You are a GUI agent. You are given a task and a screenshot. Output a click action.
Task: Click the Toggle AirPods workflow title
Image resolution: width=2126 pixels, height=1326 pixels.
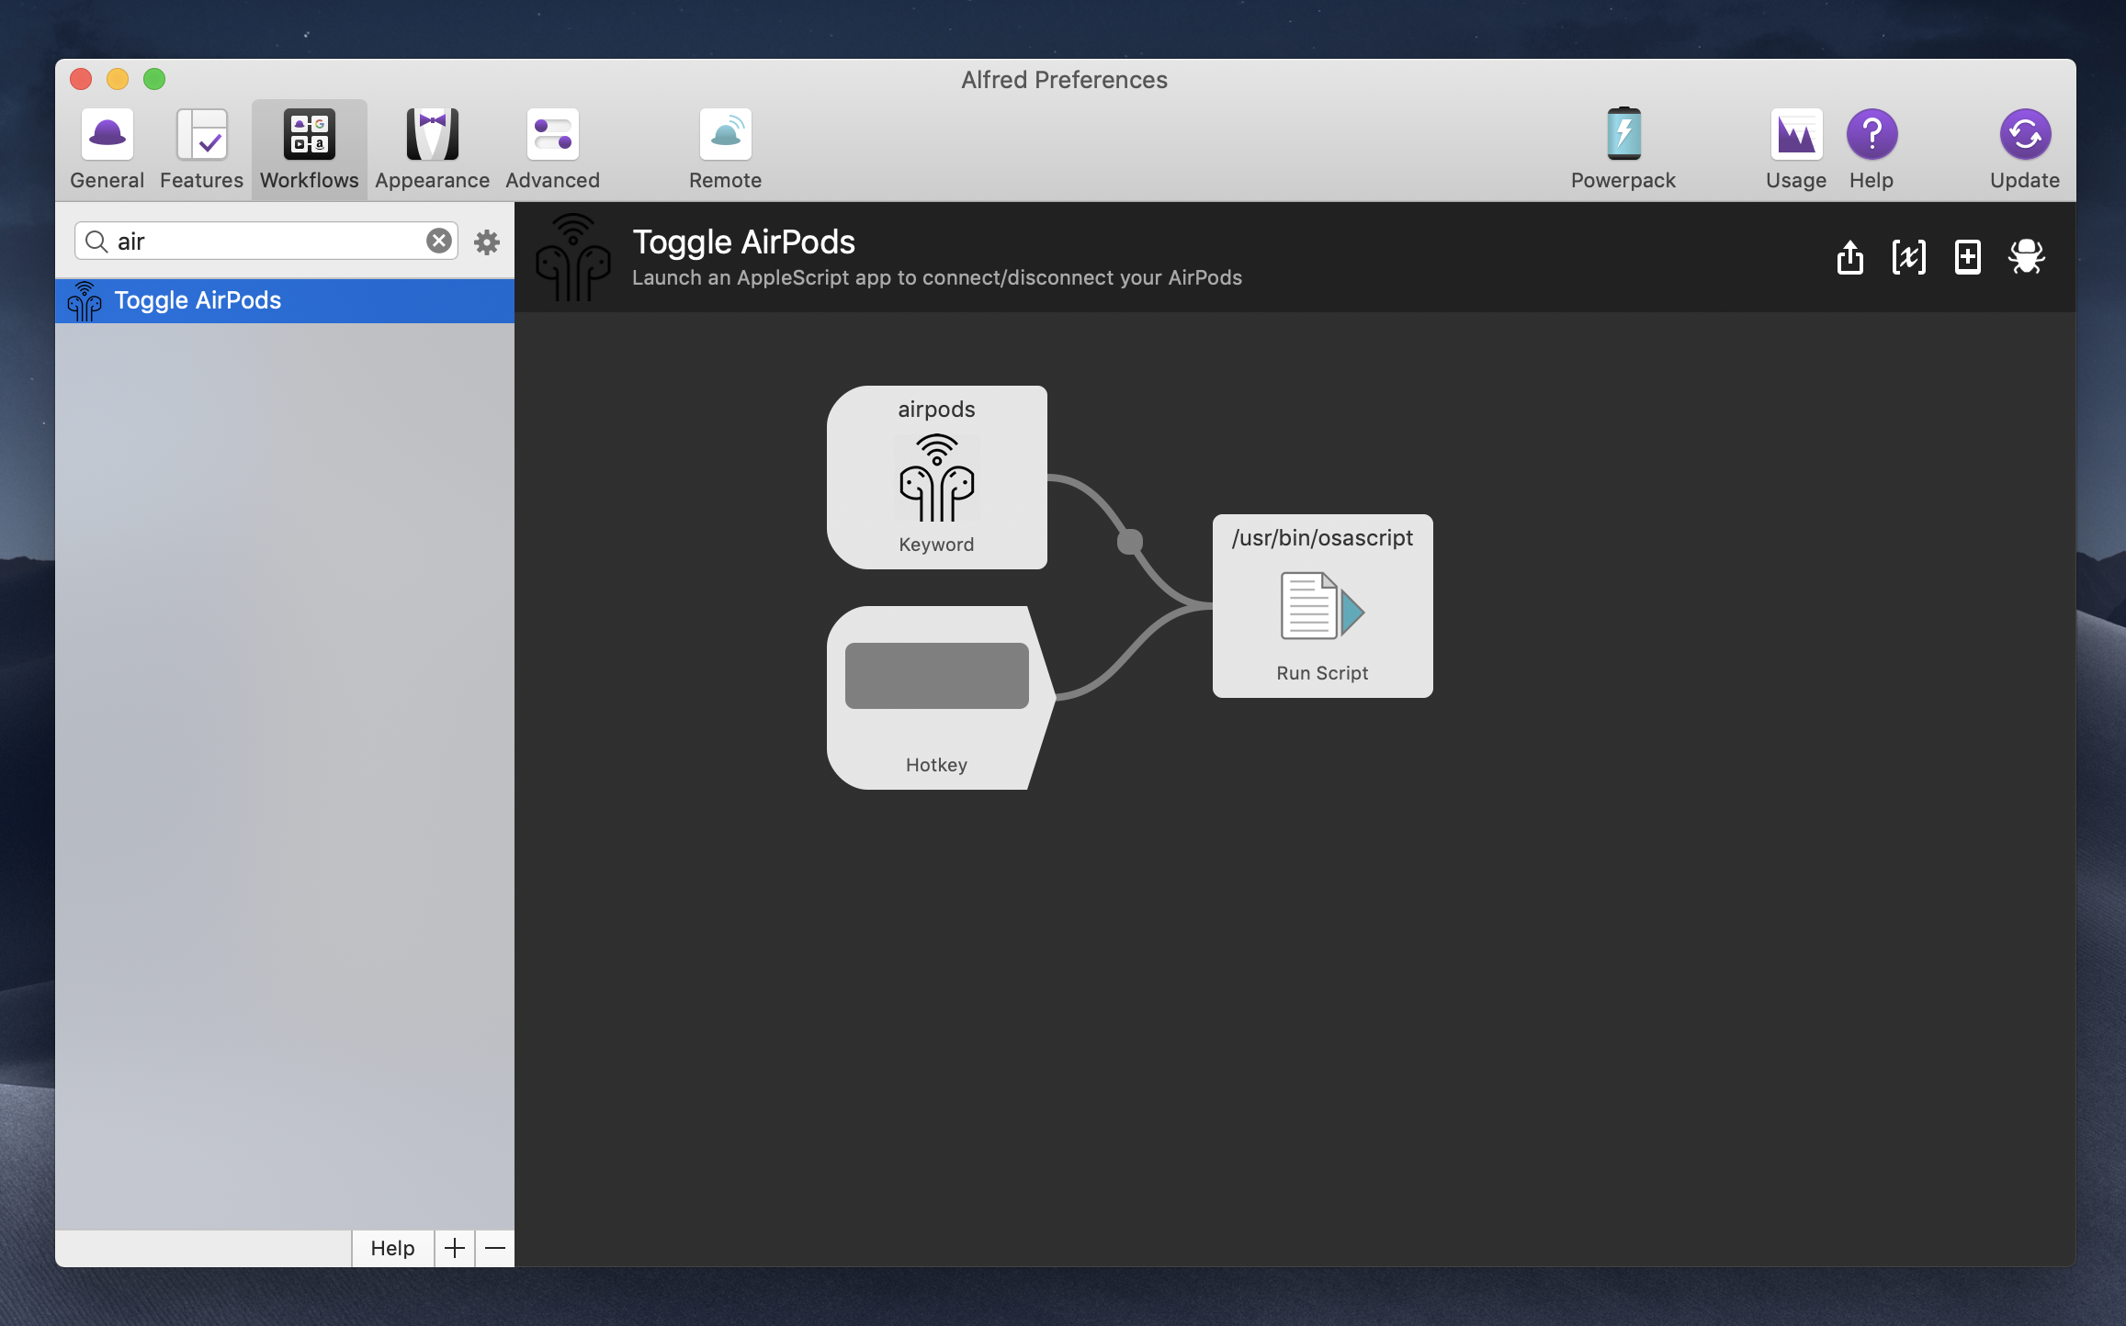click(743, 242)
